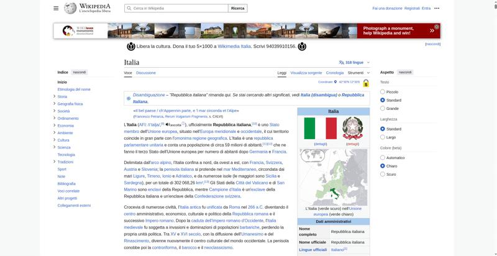Click the flag's 'dettagli' link
Image resolution: width=497 pixels, height=256 pixels.
pyautogui.click(x=321, y=144)
